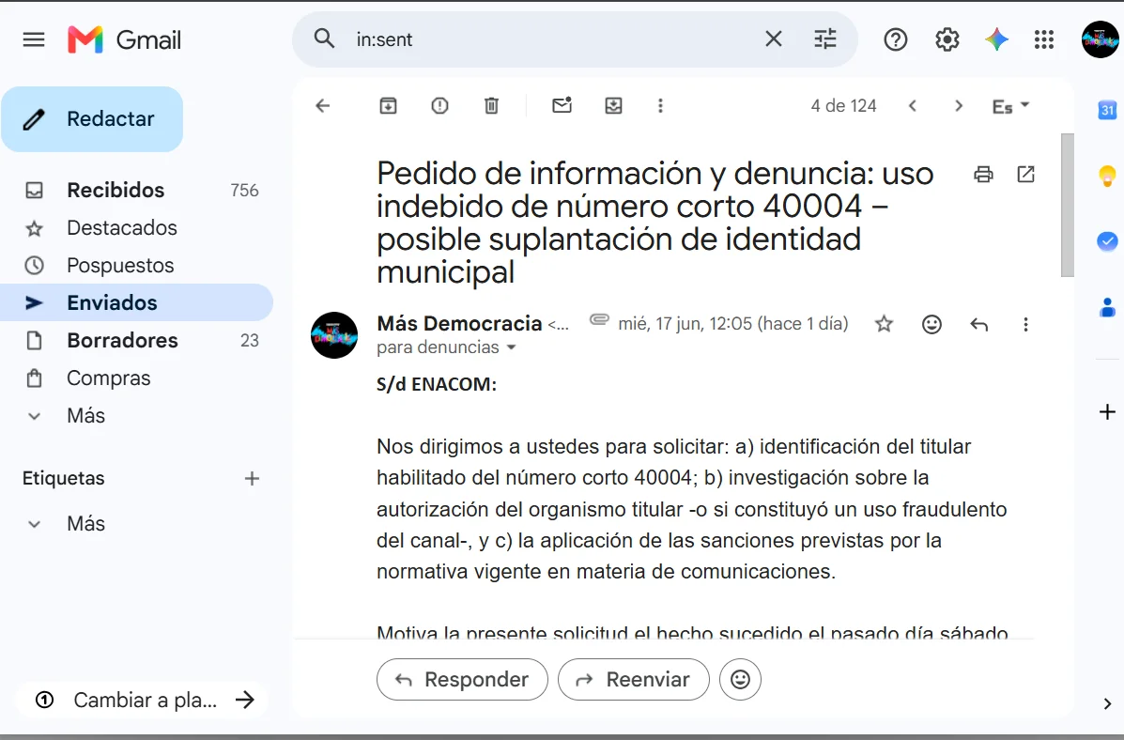The height and width of the screenshot is (740, 1124).
Task: Click the email vertical scrollbar
Action: click(1068, 205)
